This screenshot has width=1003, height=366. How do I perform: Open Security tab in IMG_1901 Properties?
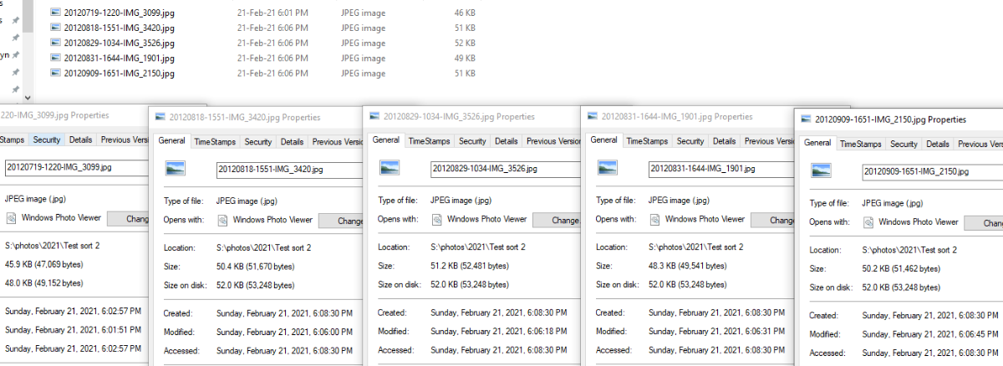690,141
